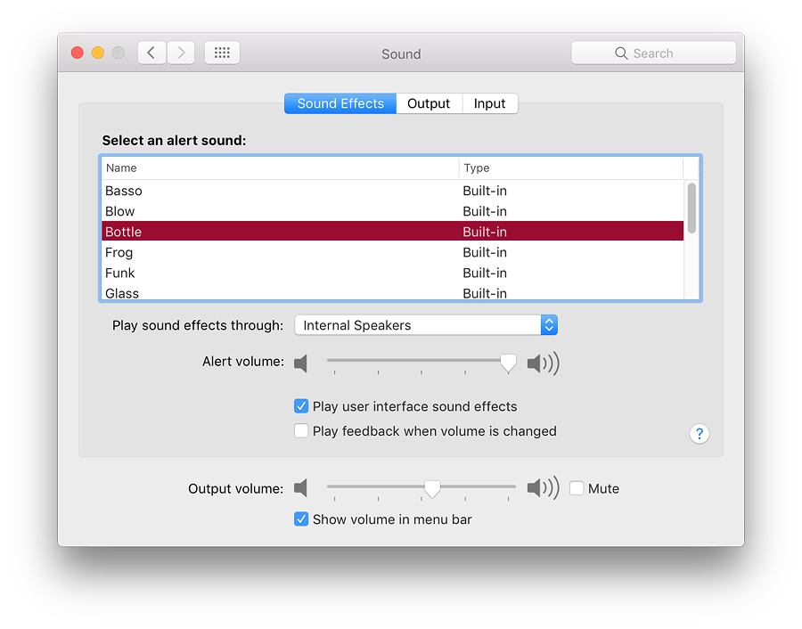Click the output volume slider knob
This screenshot has height=629, width=802.
(432, 489)
